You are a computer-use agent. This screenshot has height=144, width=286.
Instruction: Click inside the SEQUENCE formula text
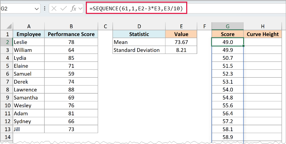click(136, 9)
